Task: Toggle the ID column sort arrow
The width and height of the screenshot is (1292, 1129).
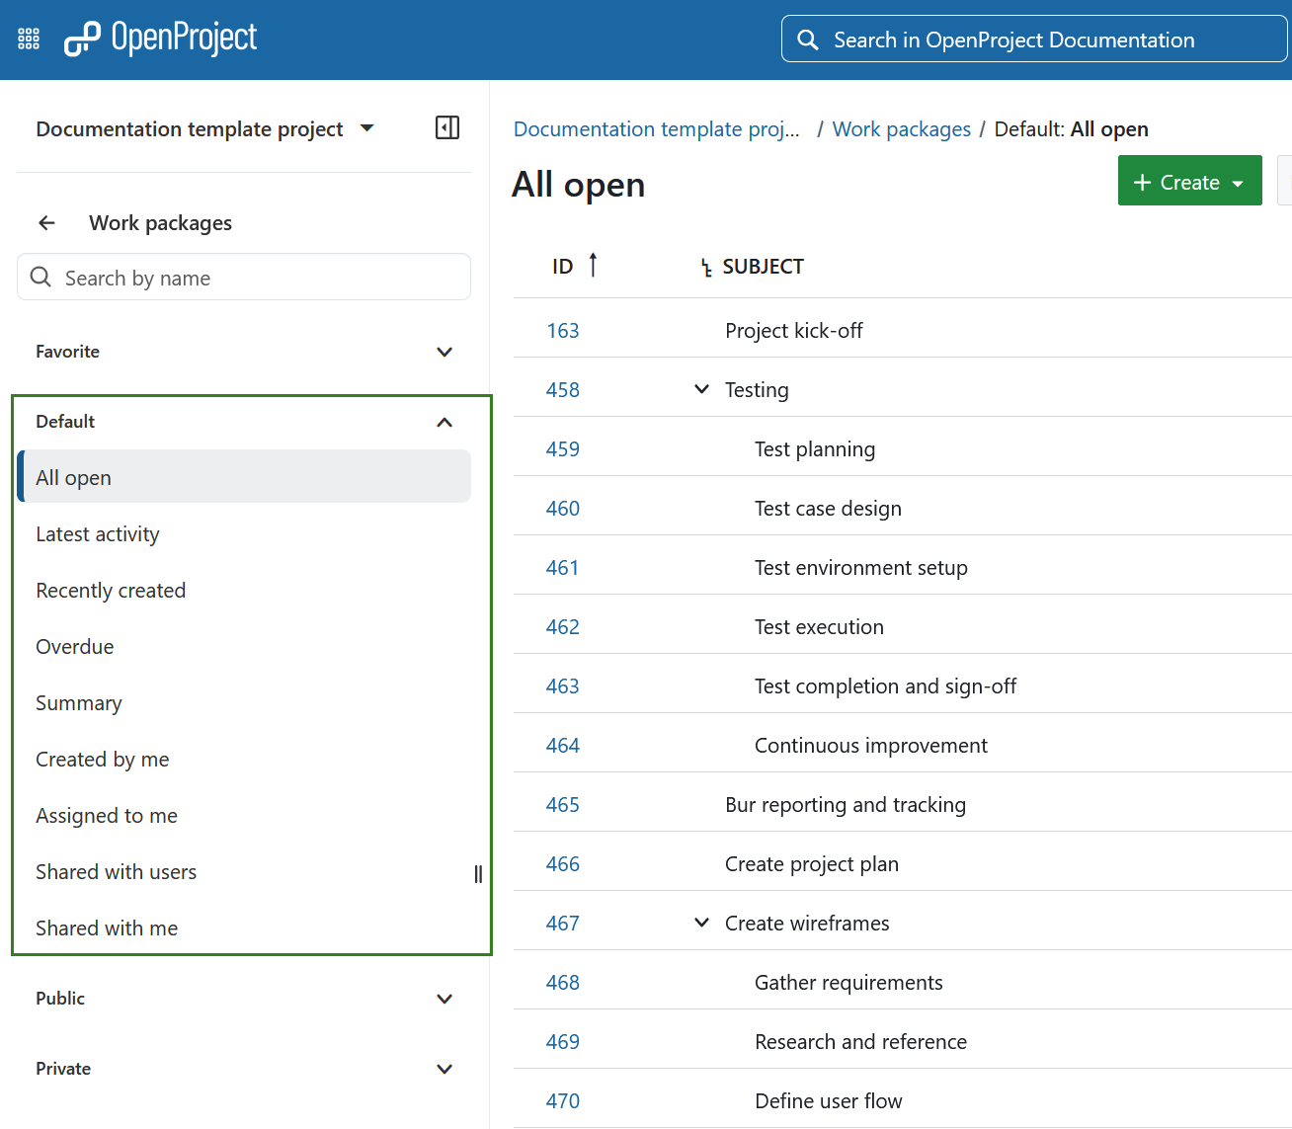Action: pyautogui.click(x=593, y=264)
